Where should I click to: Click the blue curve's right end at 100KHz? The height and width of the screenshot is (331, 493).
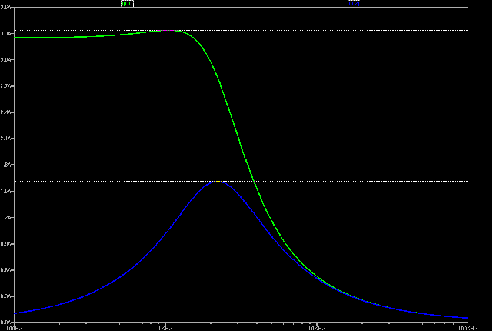tap(467, 317)
